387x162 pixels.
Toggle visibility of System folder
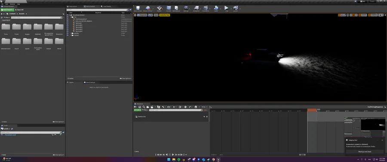(x=68, y=35)
